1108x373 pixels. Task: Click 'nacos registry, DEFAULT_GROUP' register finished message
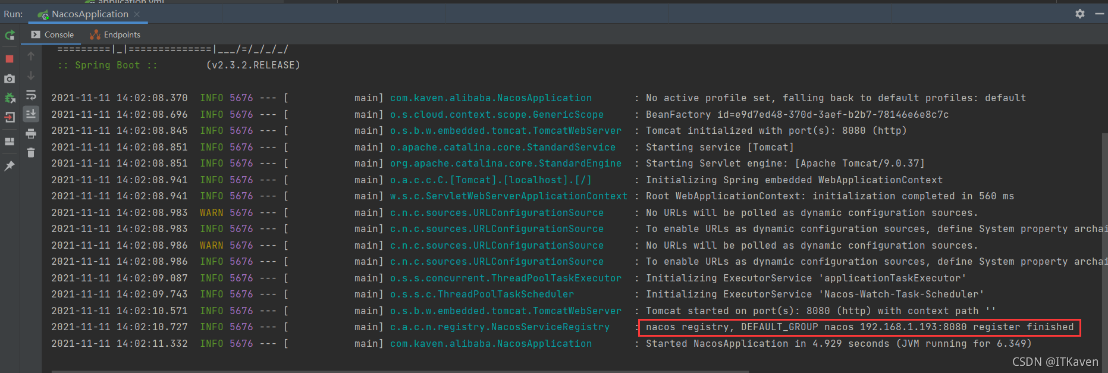[860, 327]
